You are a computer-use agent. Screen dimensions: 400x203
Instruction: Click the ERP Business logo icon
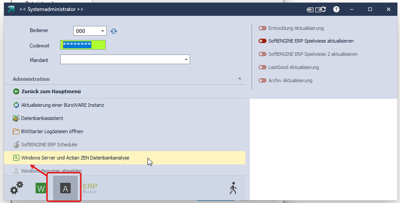[x=90, y=188]
